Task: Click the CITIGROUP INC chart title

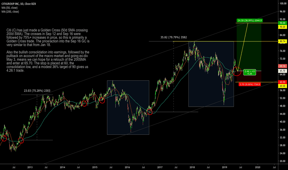Action: click(19, 4)
